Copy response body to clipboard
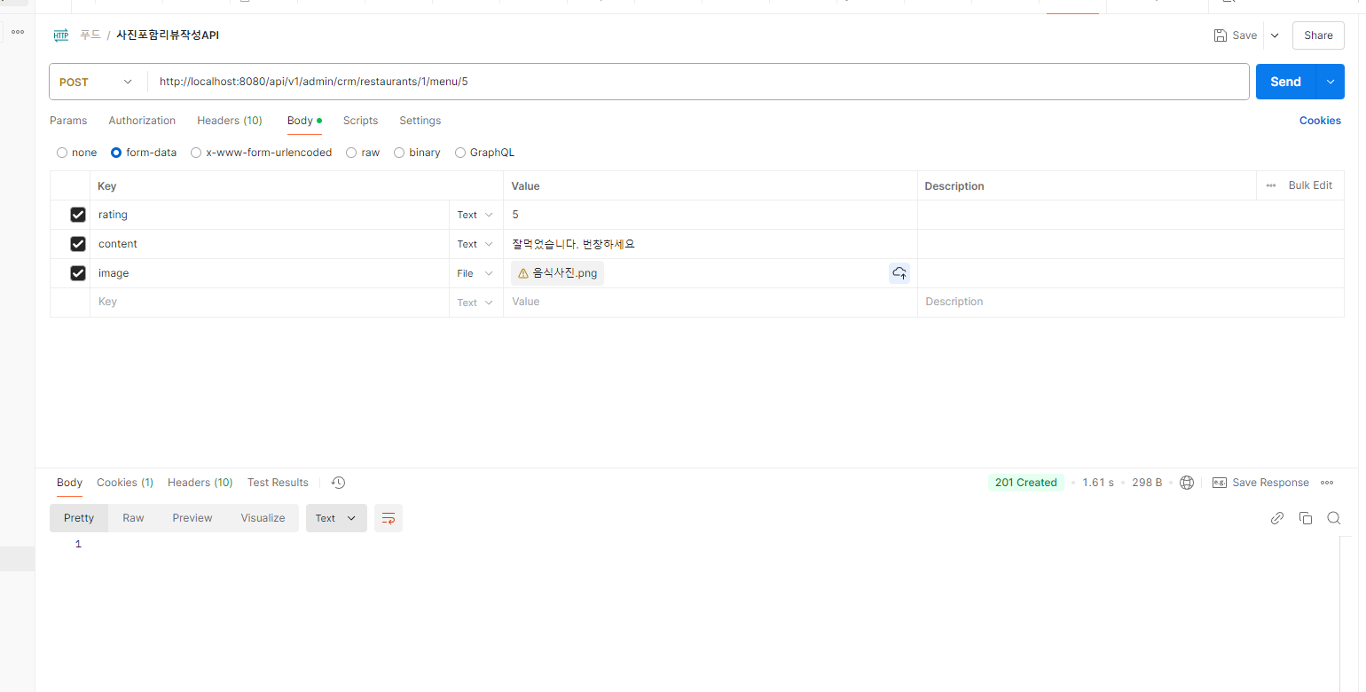Viewport: 1366px width, 692px height. (1306, 518)
